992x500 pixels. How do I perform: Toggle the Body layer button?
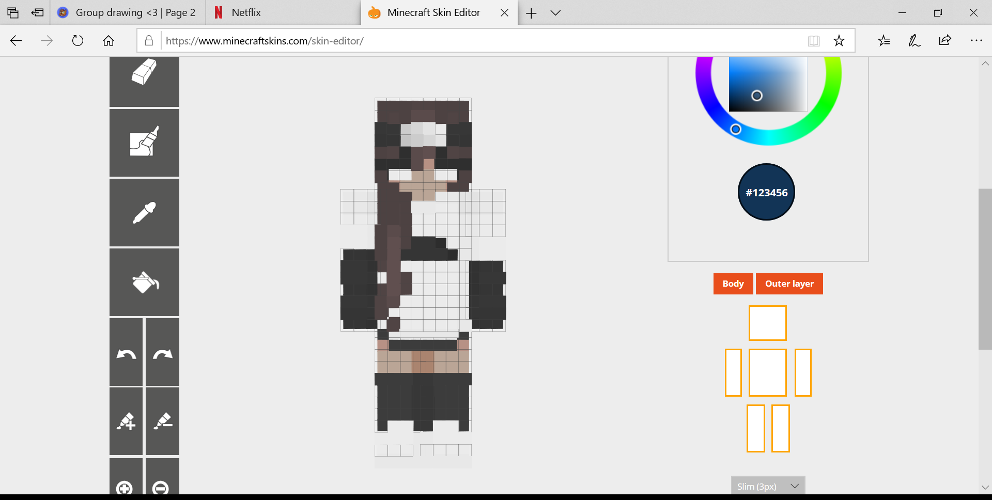(x=733, y=284)
